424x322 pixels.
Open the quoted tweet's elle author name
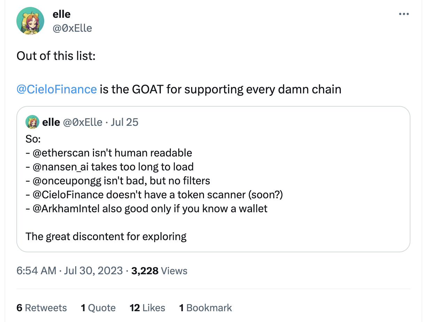(x=51, y=122)
